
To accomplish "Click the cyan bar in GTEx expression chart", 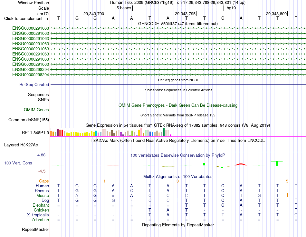I will pos(96,133).
